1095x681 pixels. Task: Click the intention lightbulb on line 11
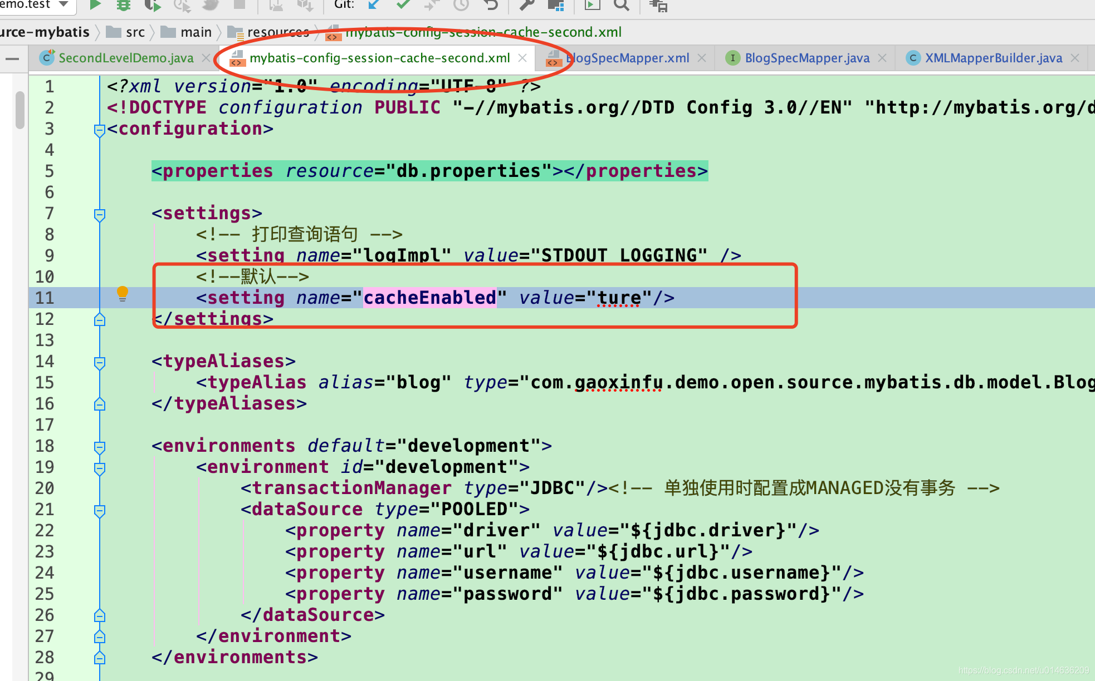pos(123,293)
